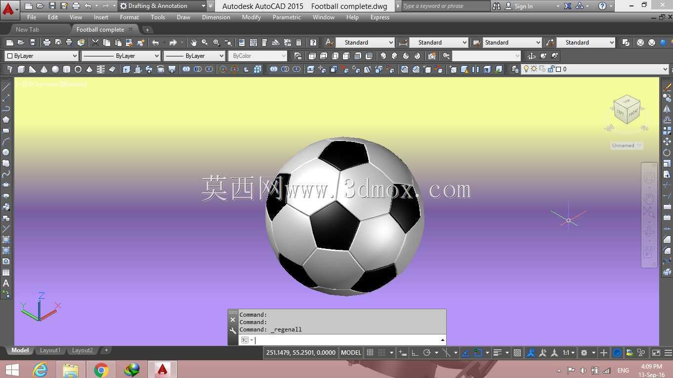673x378 pixels.
Task: Select the Line tool in Draw toolbar
Action: click(x=6, y=87)
